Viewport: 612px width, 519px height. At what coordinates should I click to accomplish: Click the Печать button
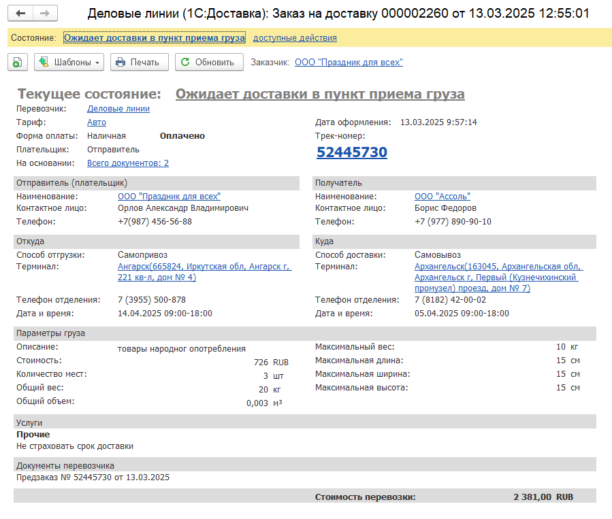coord(140,62)
